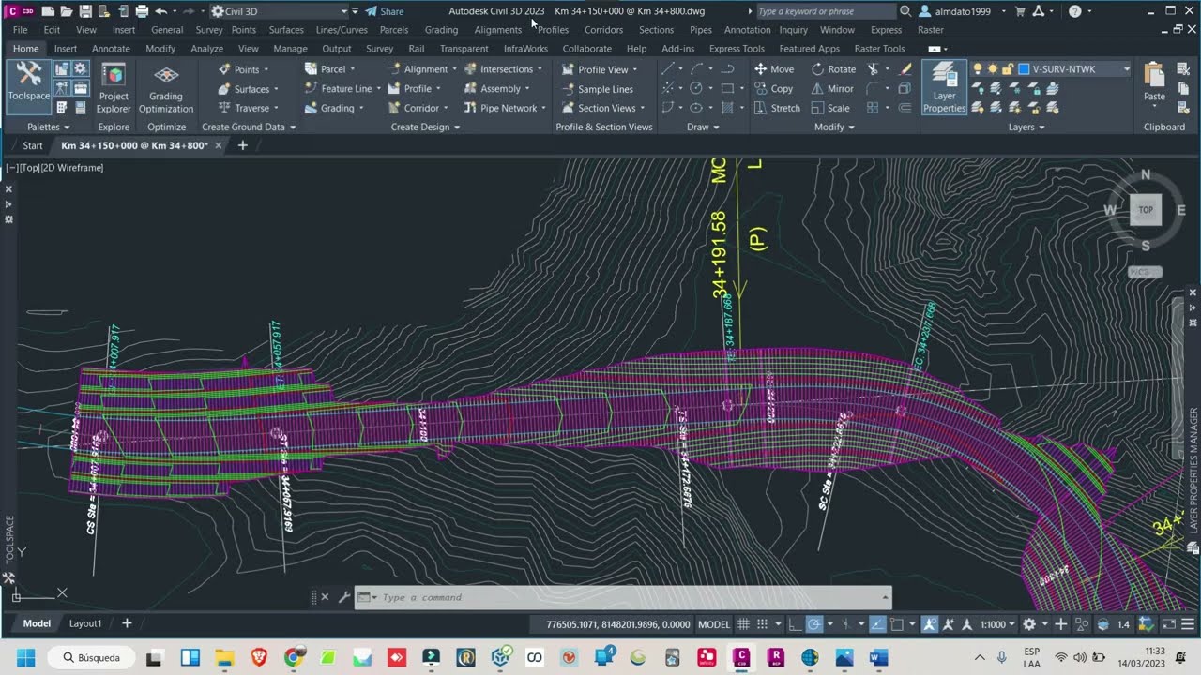Switch to the Start file tab
Screen dimensions: 1201x675
[33, 145]
